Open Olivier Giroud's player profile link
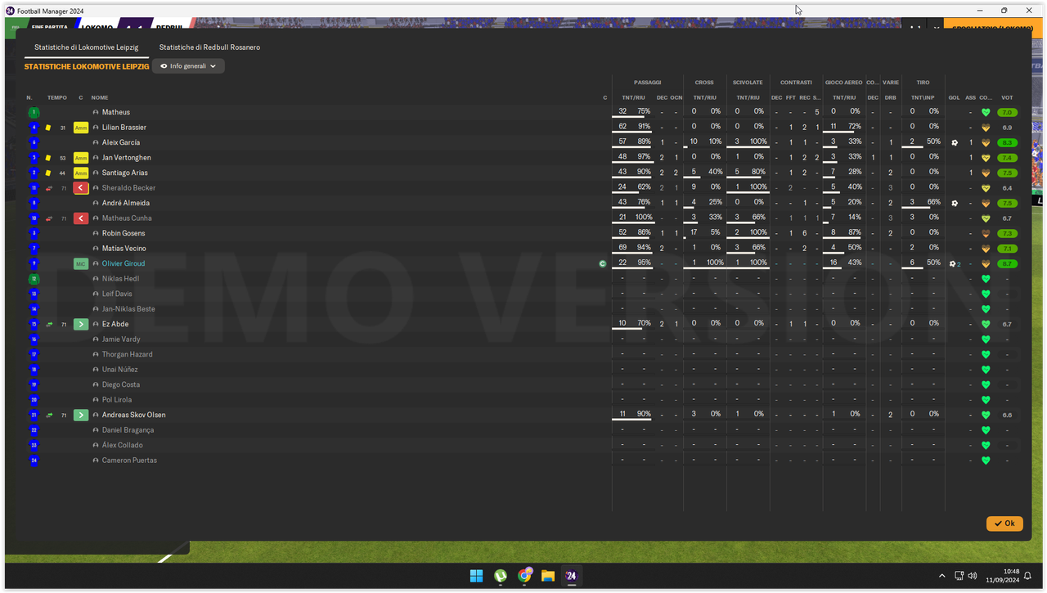The height and width of the screenshot is (593, 1047). 124,263
